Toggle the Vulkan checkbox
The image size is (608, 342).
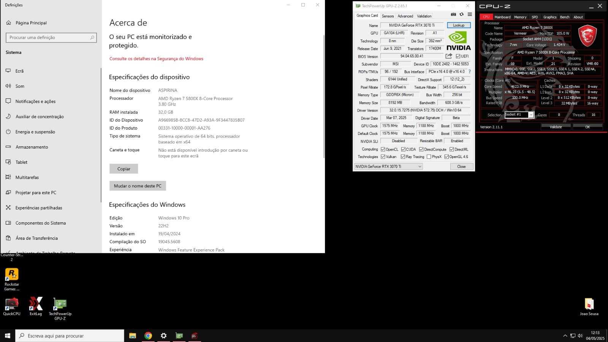(x=383, y=157)
